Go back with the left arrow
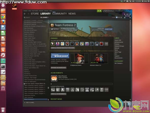The image size is (150, 113). coord(25,14)
